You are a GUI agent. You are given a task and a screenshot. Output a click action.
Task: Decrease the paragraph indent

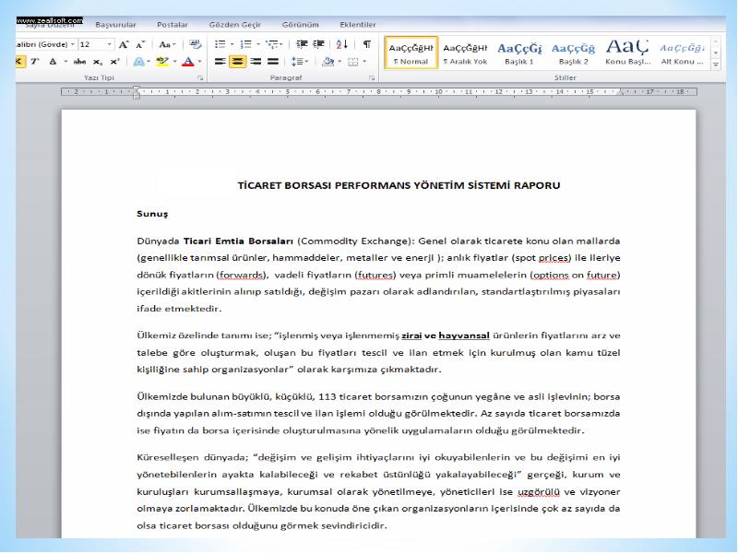[302, 44]
